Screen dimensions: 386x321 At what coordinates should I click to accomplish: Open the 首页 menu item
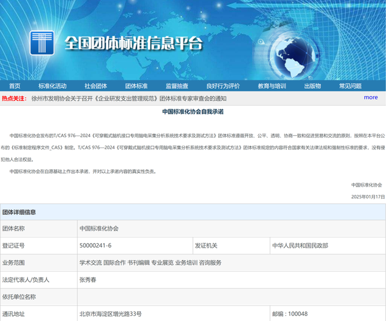tap(15, 86)
